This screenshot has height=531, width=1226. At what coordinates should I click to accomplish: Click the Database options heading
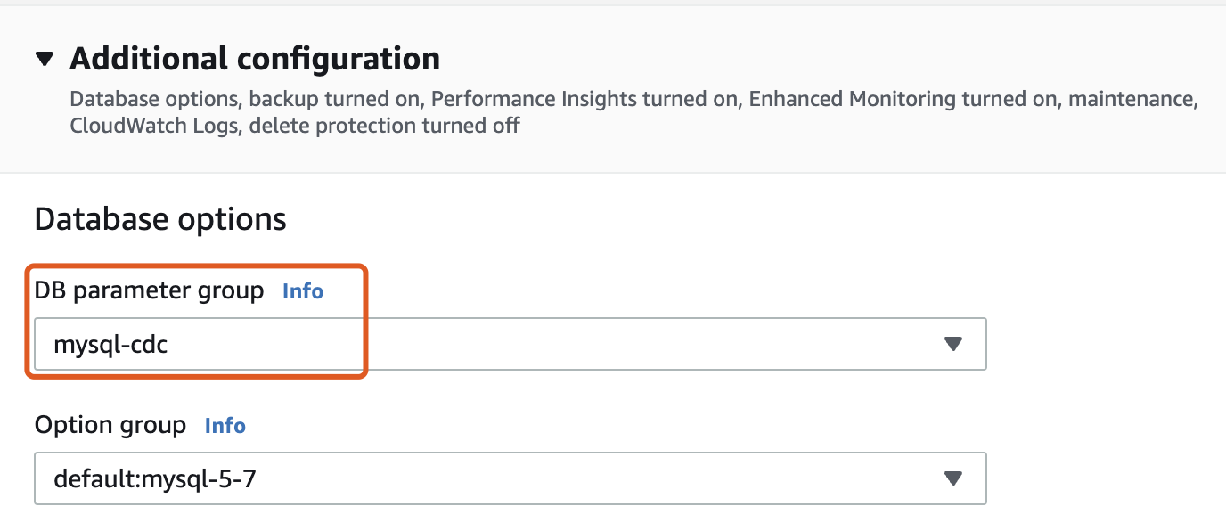click(x=160, y=219)
